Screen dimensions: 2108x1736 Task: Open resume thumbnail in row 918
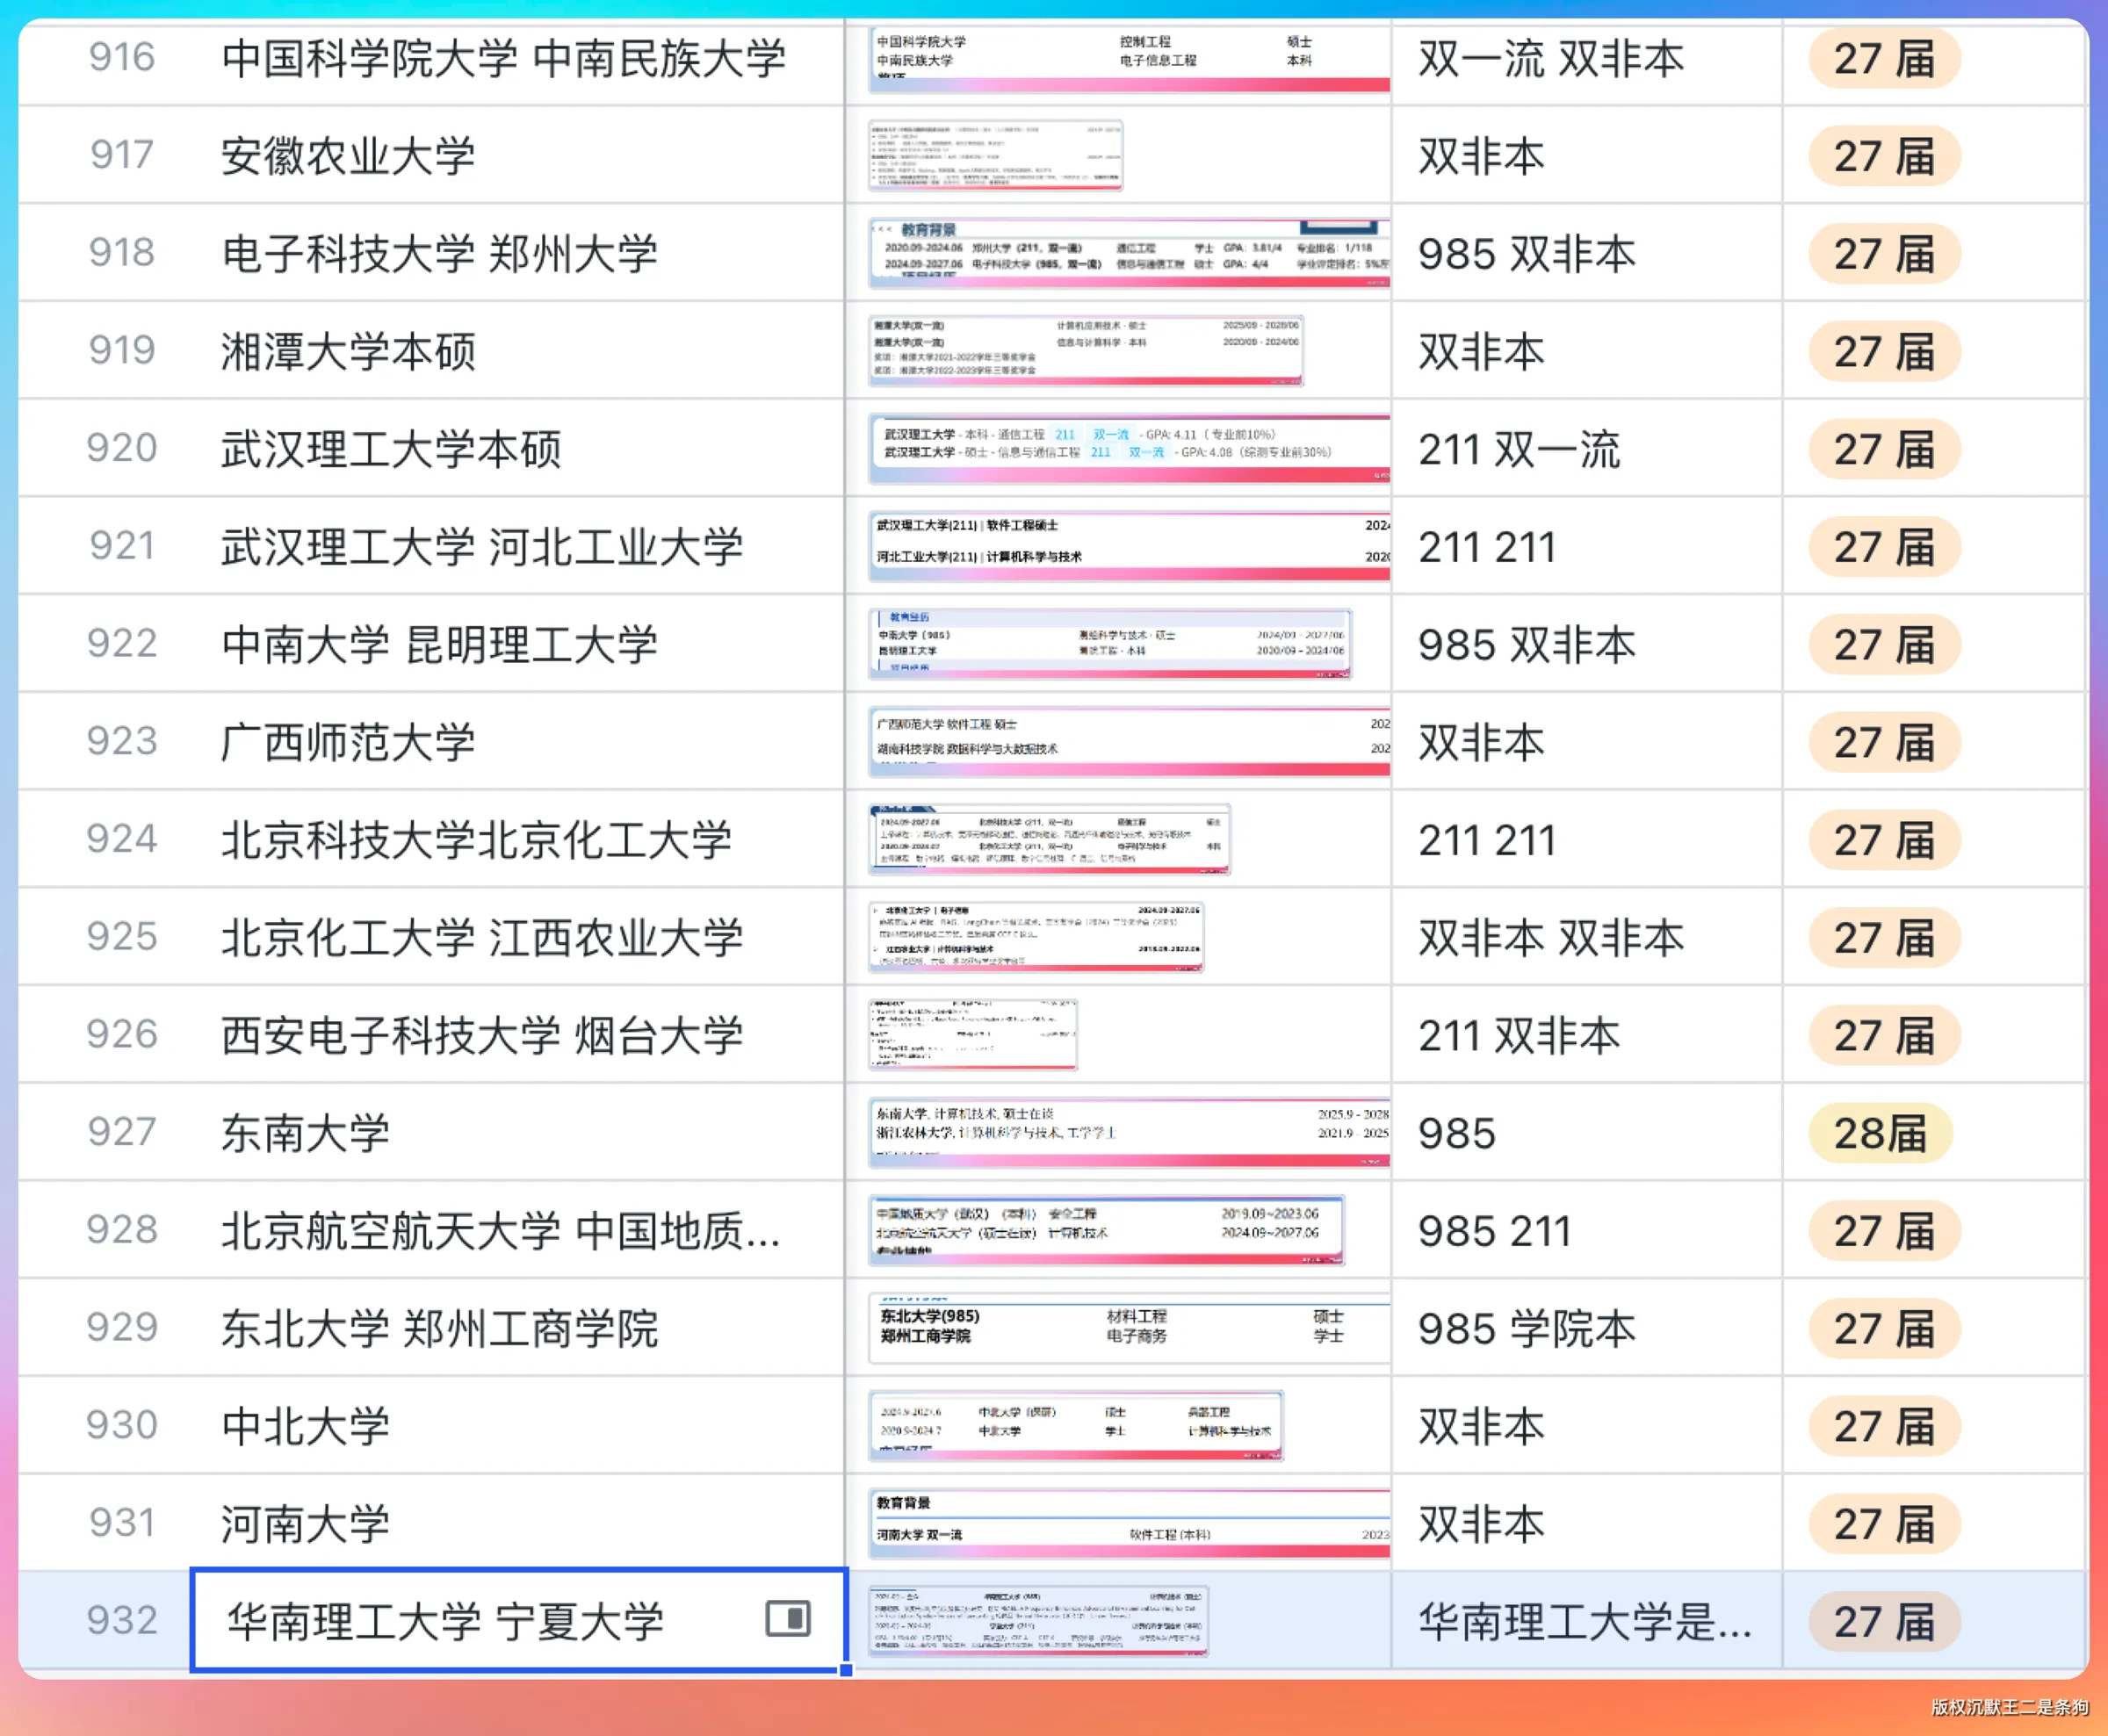[1129, 254]
